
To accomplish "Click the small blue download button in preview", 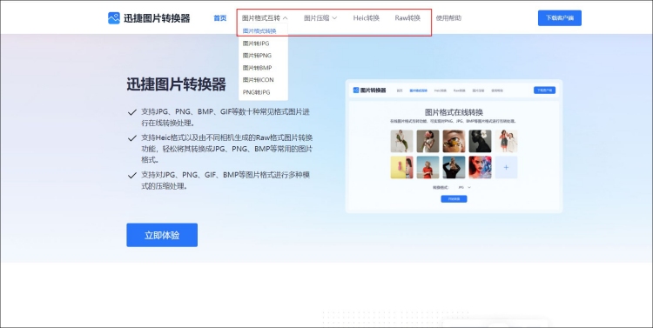I will point(544,90).
